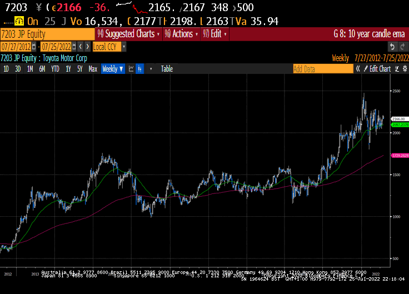Click the 2198 high price value
This screenshot has width=409, height=294.
[x=183, y=21]
